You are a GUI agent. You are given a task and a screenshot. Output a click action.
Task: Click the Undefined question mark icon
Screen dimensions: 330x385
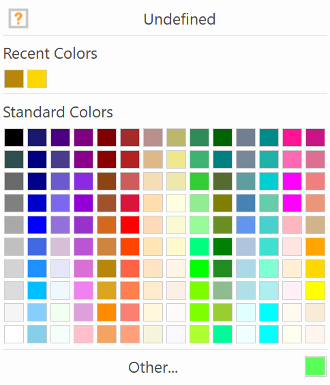pyautogui.click(x=18, y=18)
